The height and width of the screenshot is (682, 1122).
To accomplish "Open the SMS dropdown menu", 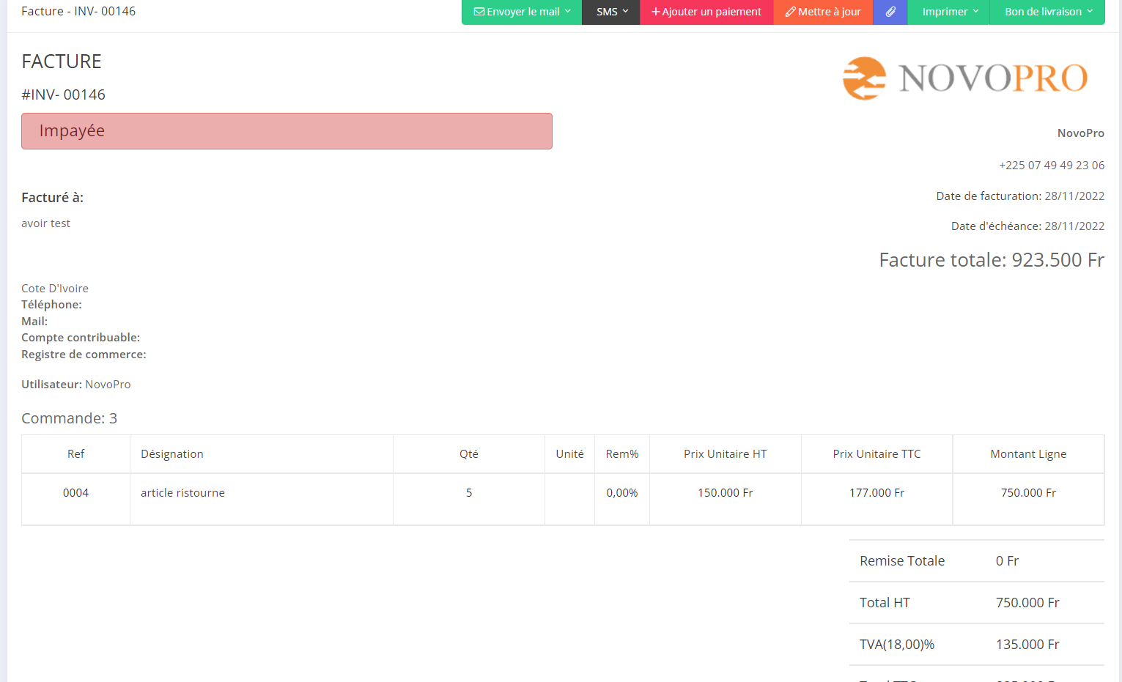I will [611, 12].
